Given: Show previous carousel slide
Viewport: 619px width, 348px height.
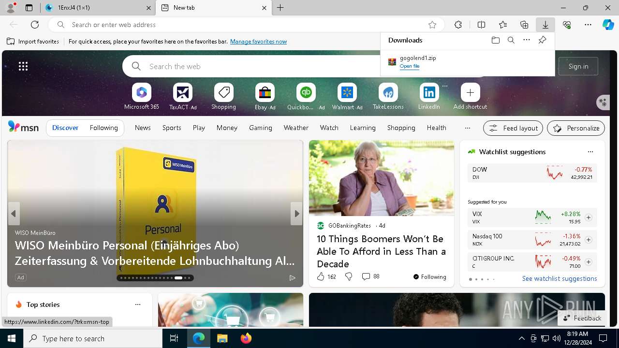Looking at the screenshot, I should [14, 214].
